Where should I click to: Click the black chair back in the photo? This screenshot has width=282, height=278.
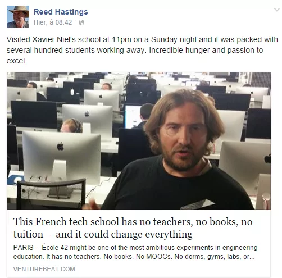51,194
